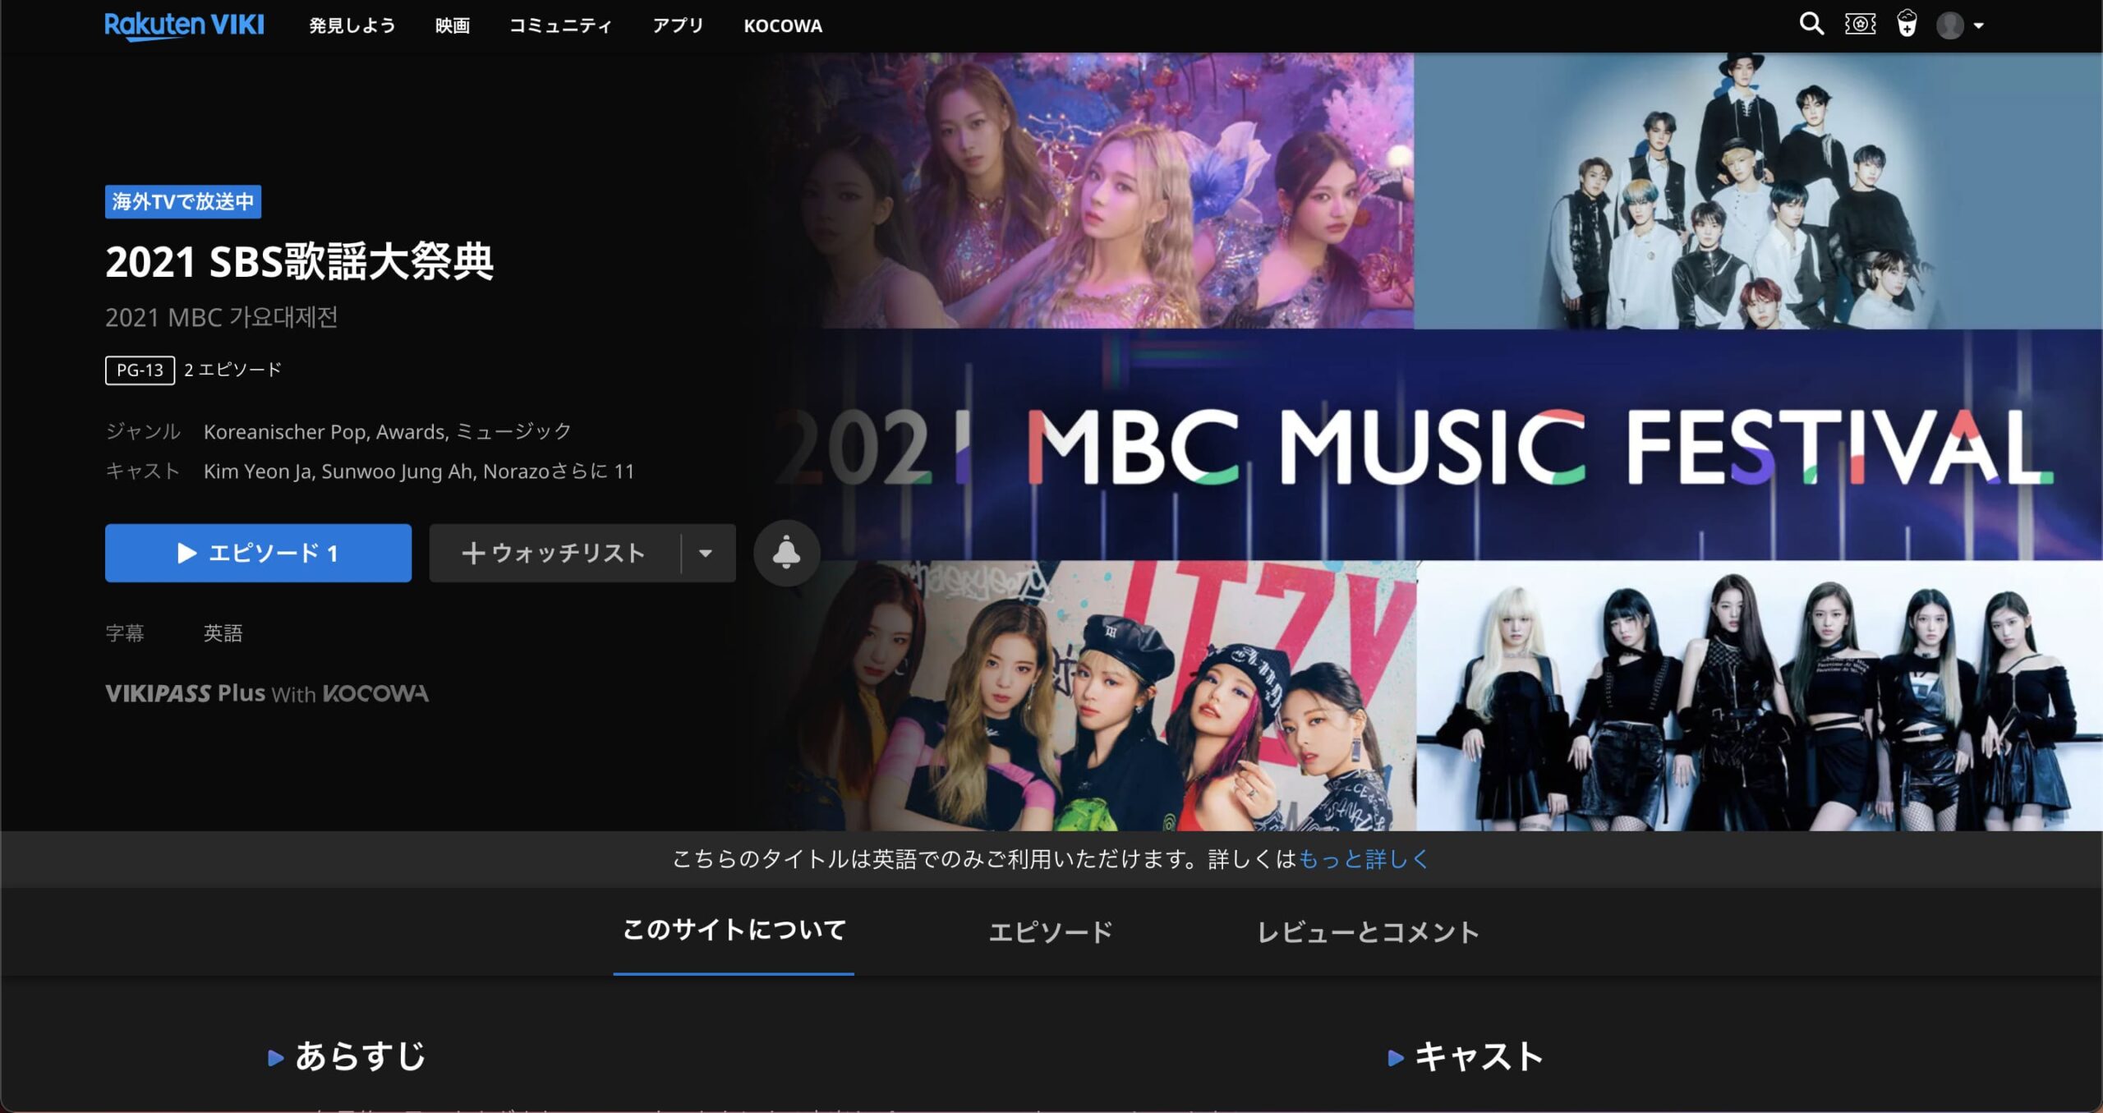Expand the account menu caret
Viewport: 2103px width, 1113px height.
click(1979, 26)
